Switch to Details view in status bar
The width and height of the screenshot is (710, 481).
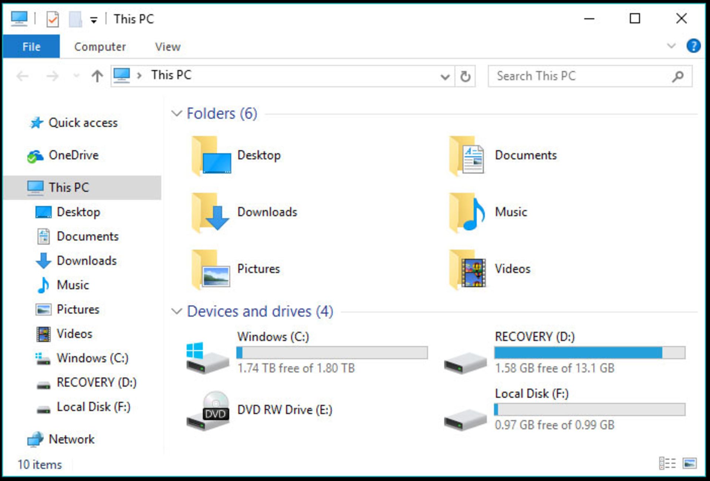pos(667,463)
